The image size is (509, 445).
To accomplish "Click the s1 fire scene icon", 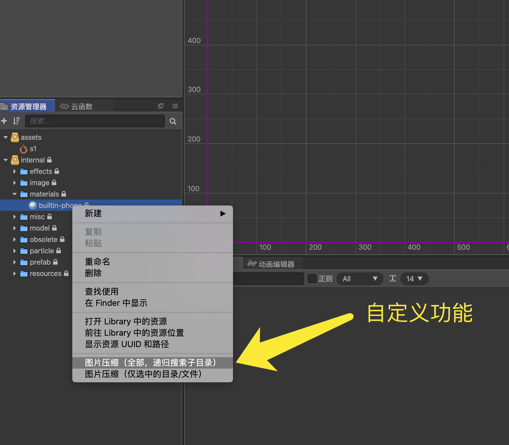I will (24, 149).
